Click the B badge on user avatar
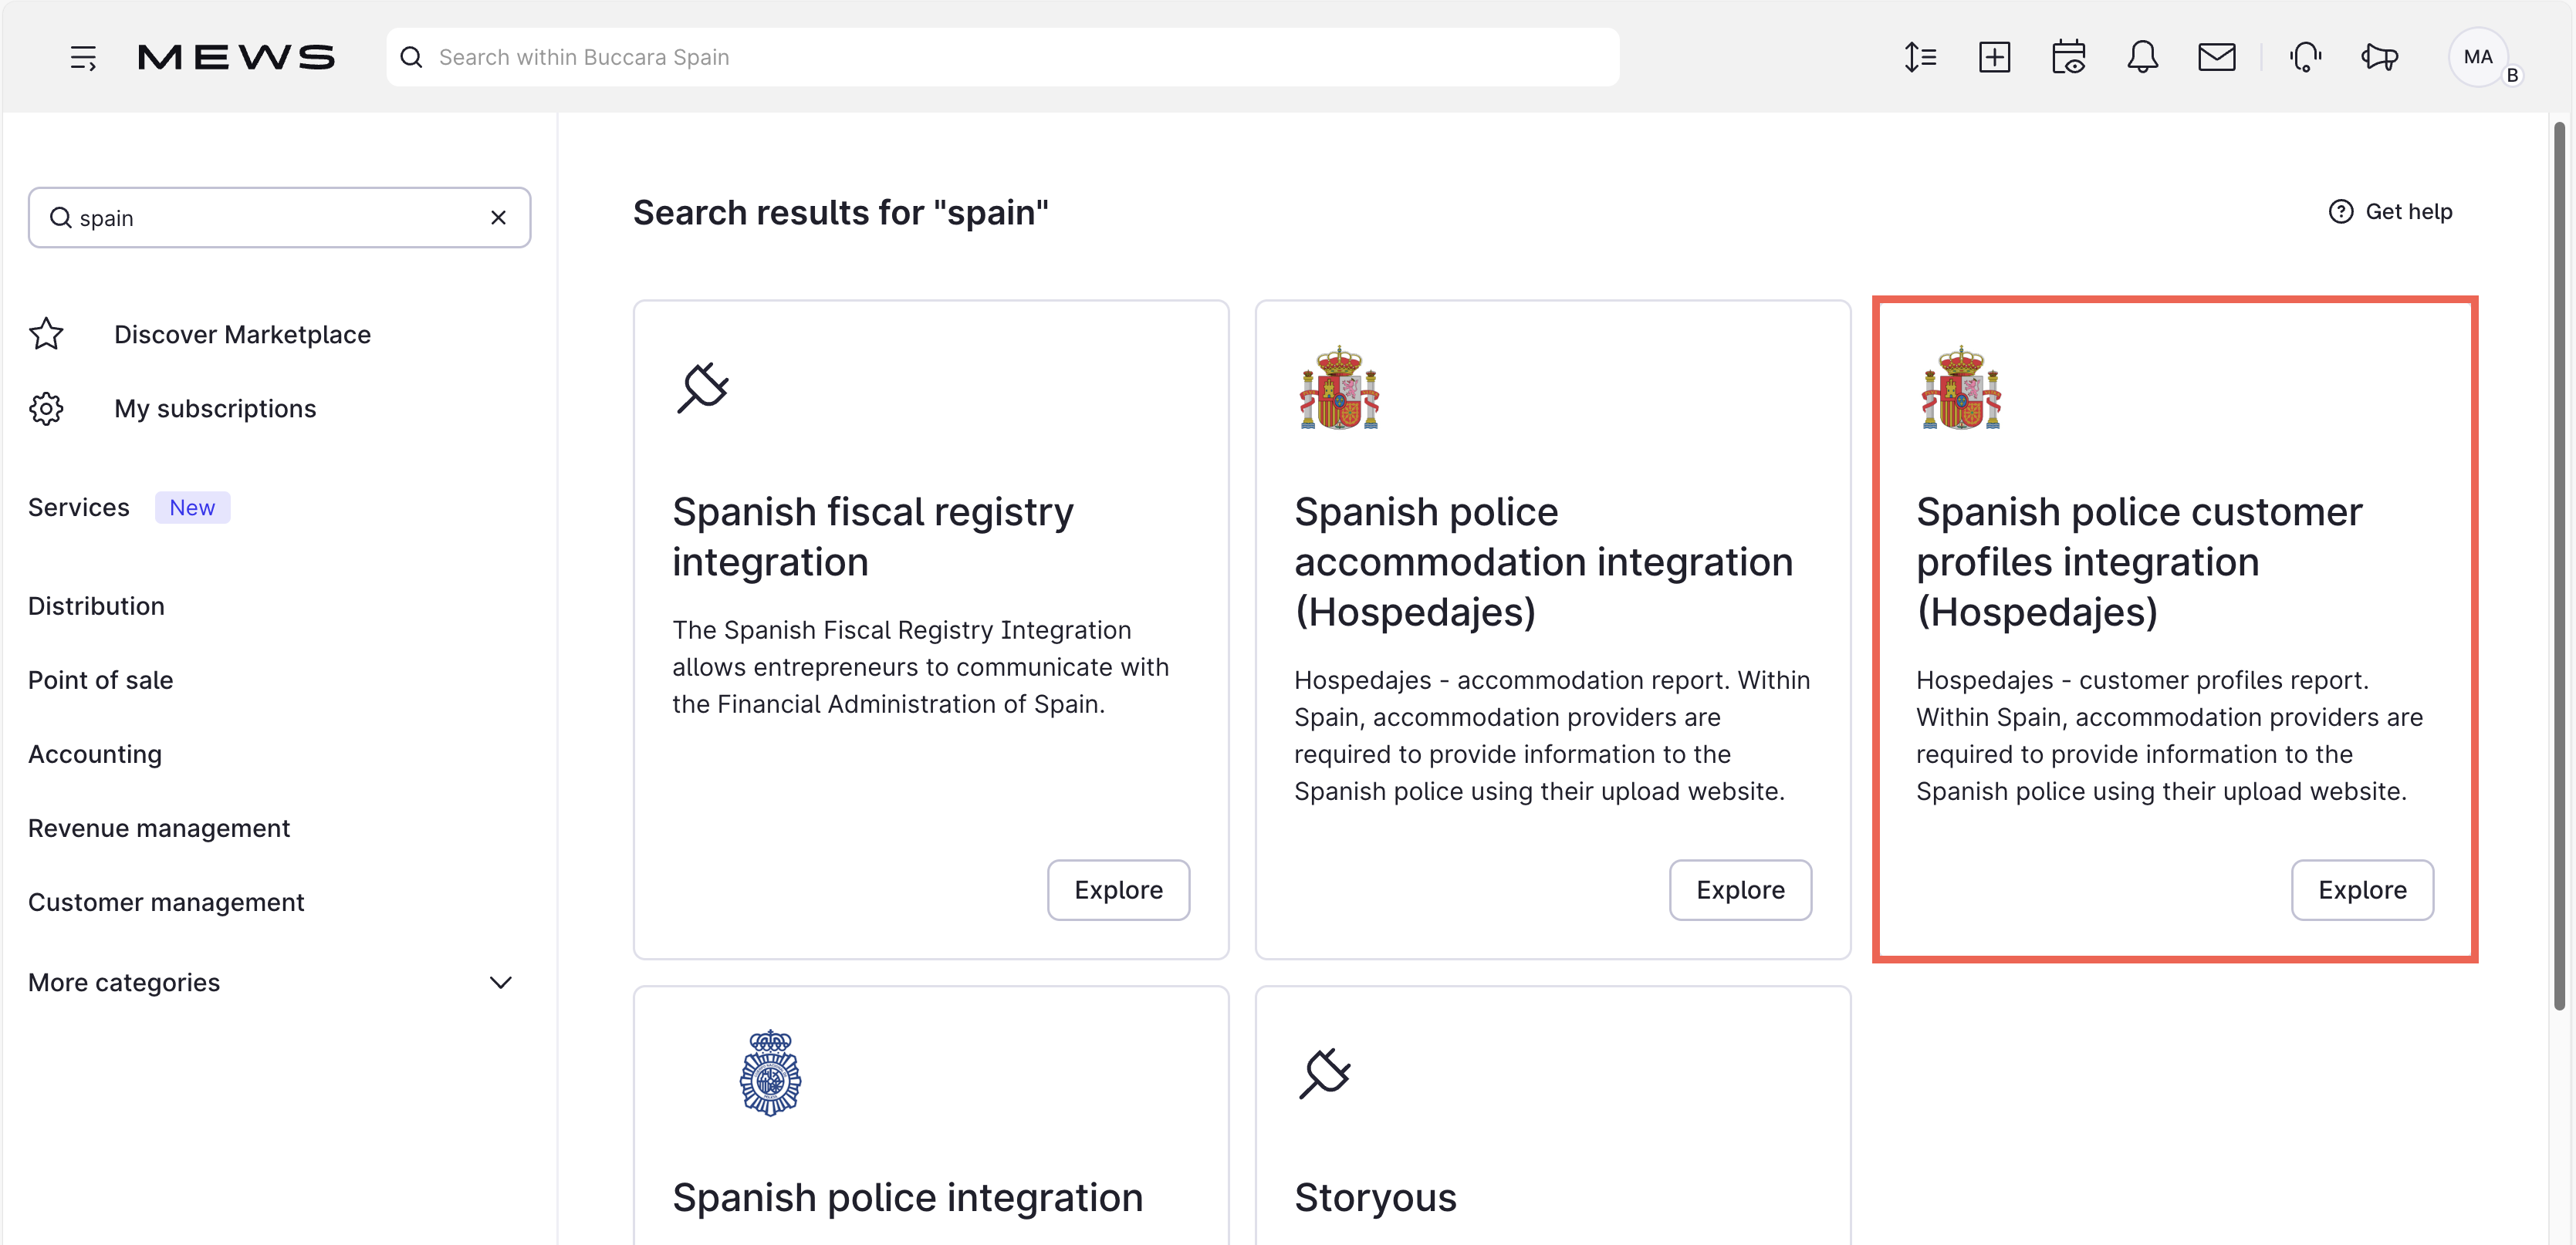The height and width of the screenshot is (1245, 2576). point(2511,76)
